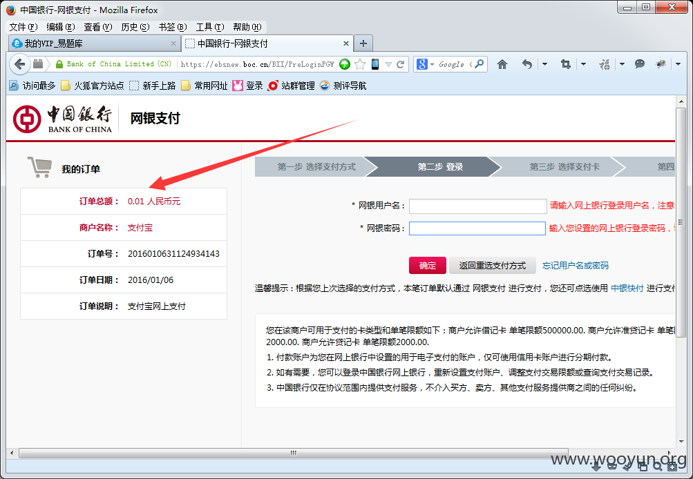Open the 登录 rabbit bookmark
This screenshot has width=693, height=479.
click(x=247, y=86)
